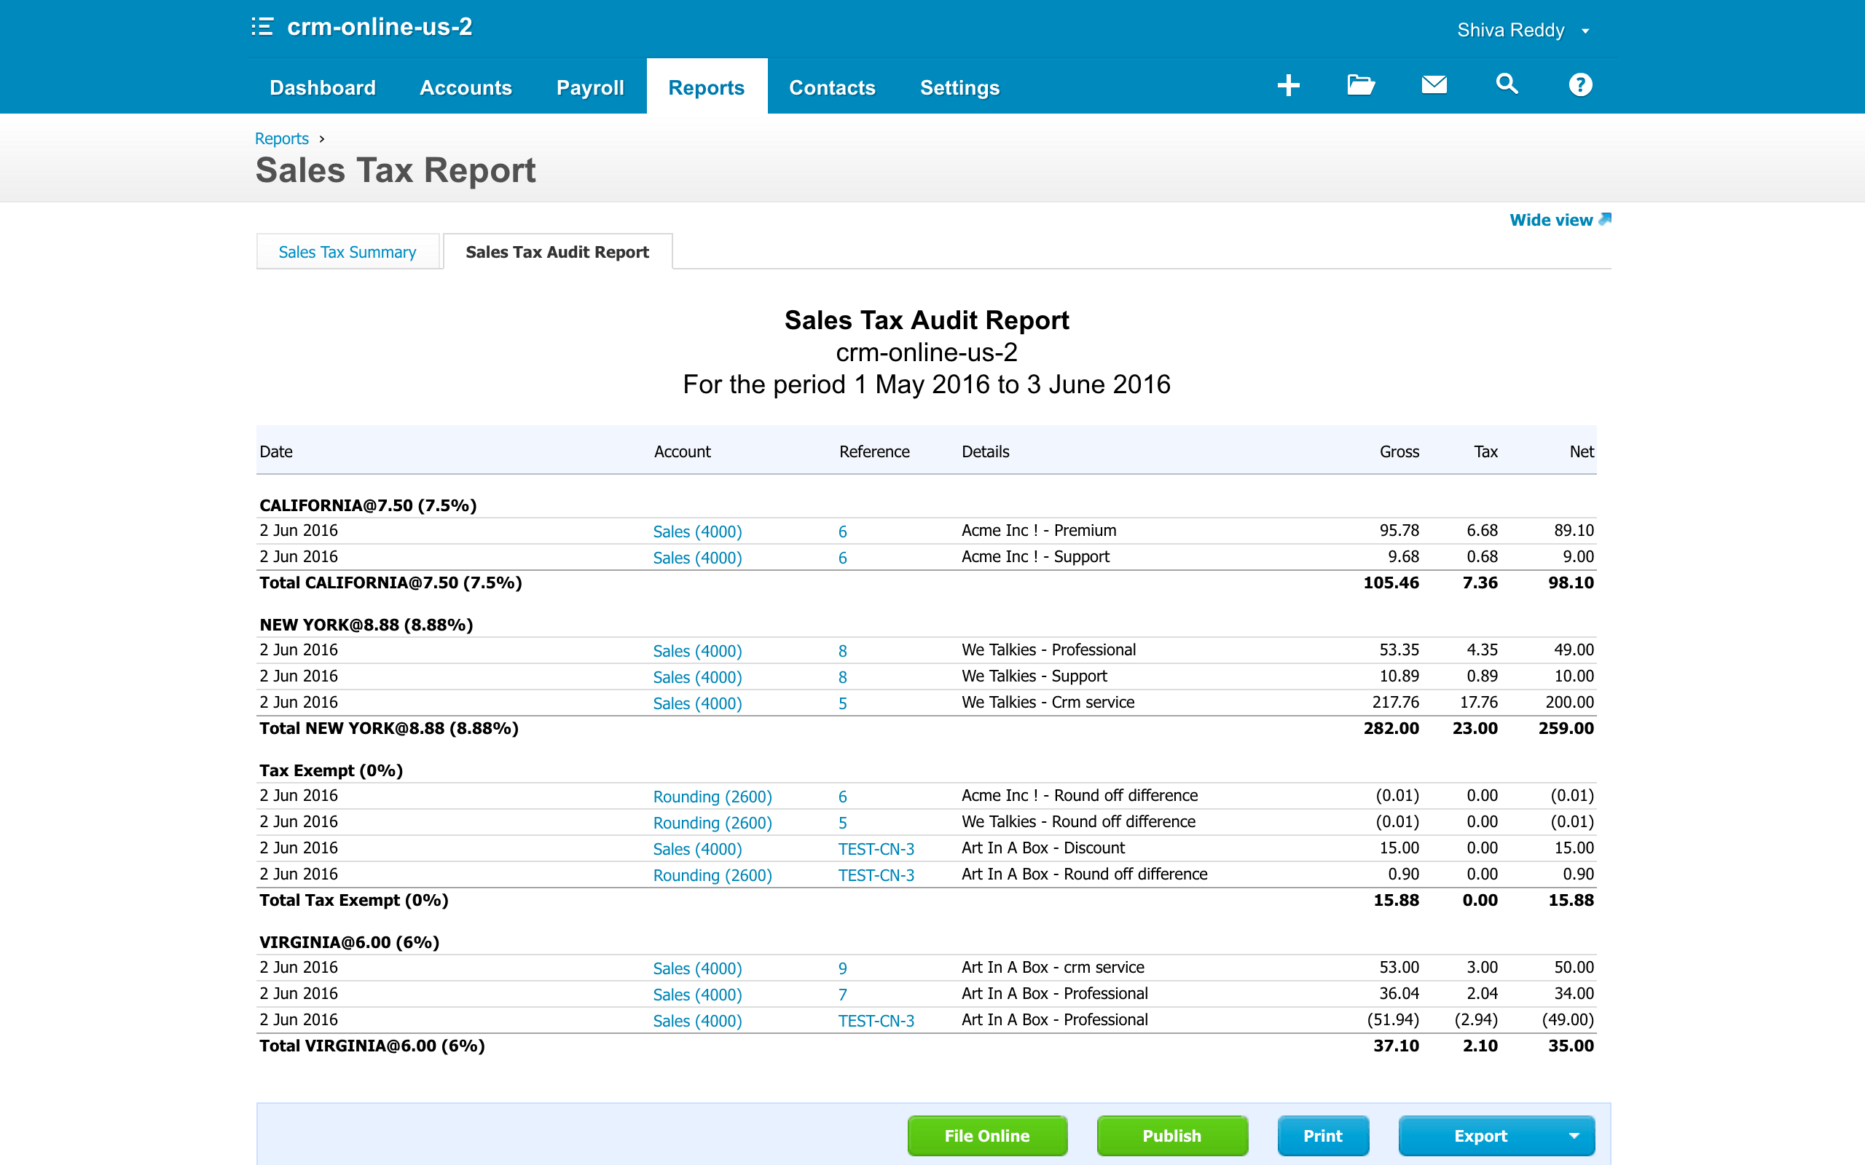Follow the Reports breadcrumb link
The width and height of the screenshot is (1865, 1165).
click(x=281, y=138)
